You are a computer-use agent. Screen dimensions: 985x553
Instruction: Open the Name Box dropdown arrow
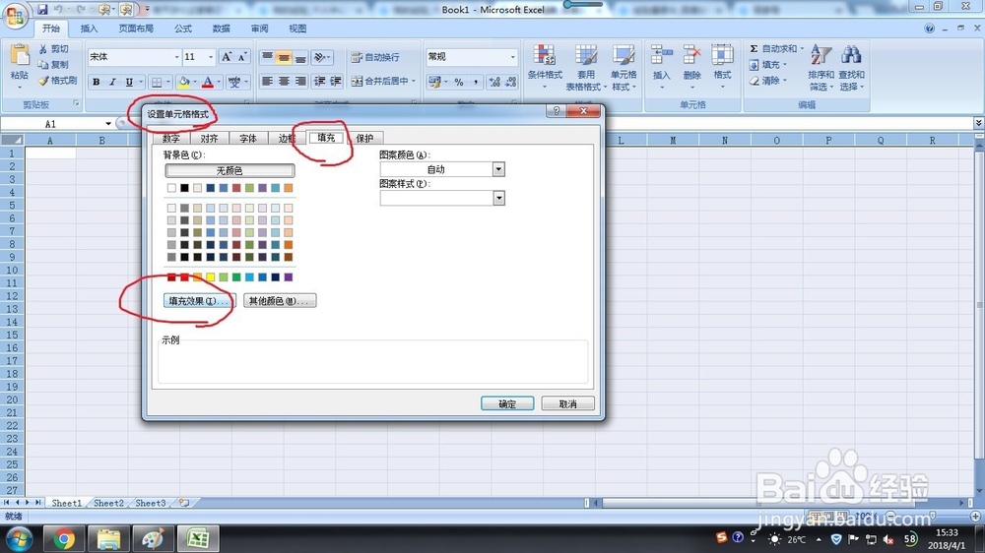[x=108, y=124]
